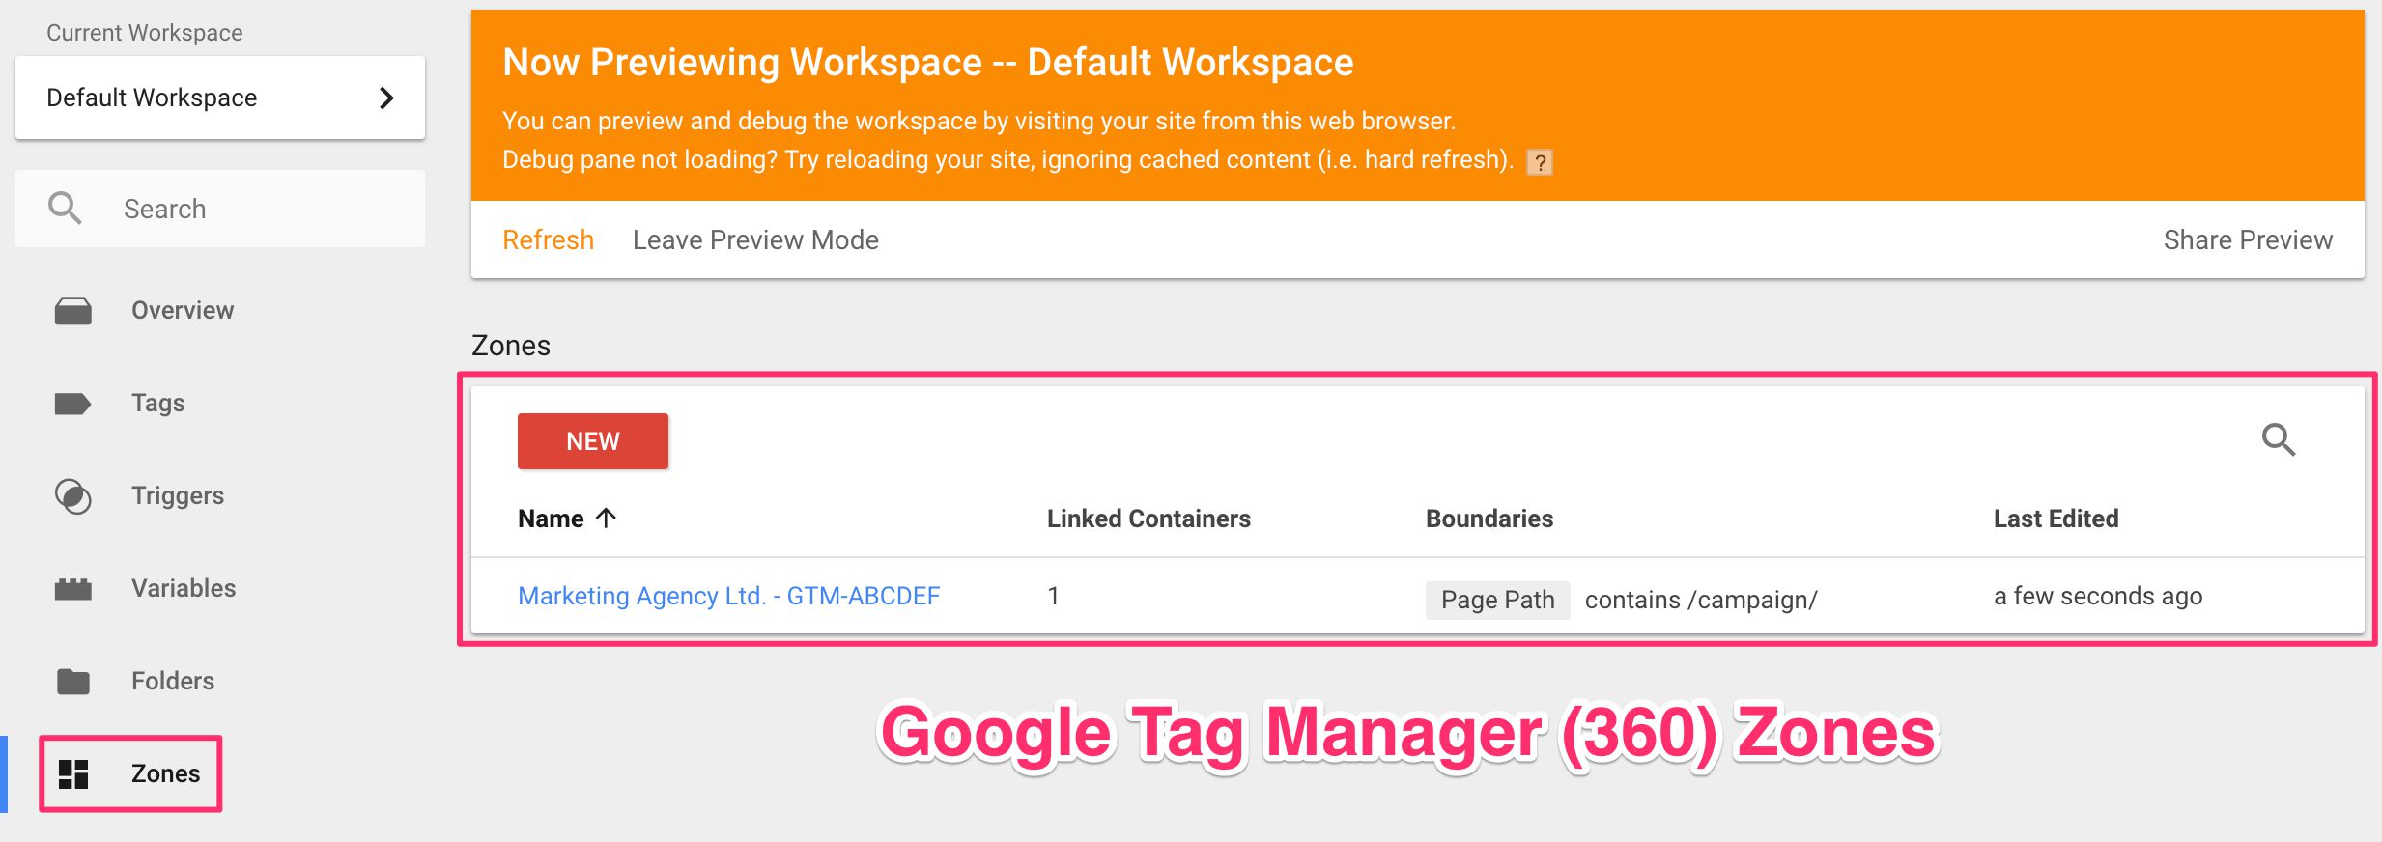2382x842 pixels.
Task: Open the Default Workspace selector
Action: pyautogui.click(x=220, y=98)
